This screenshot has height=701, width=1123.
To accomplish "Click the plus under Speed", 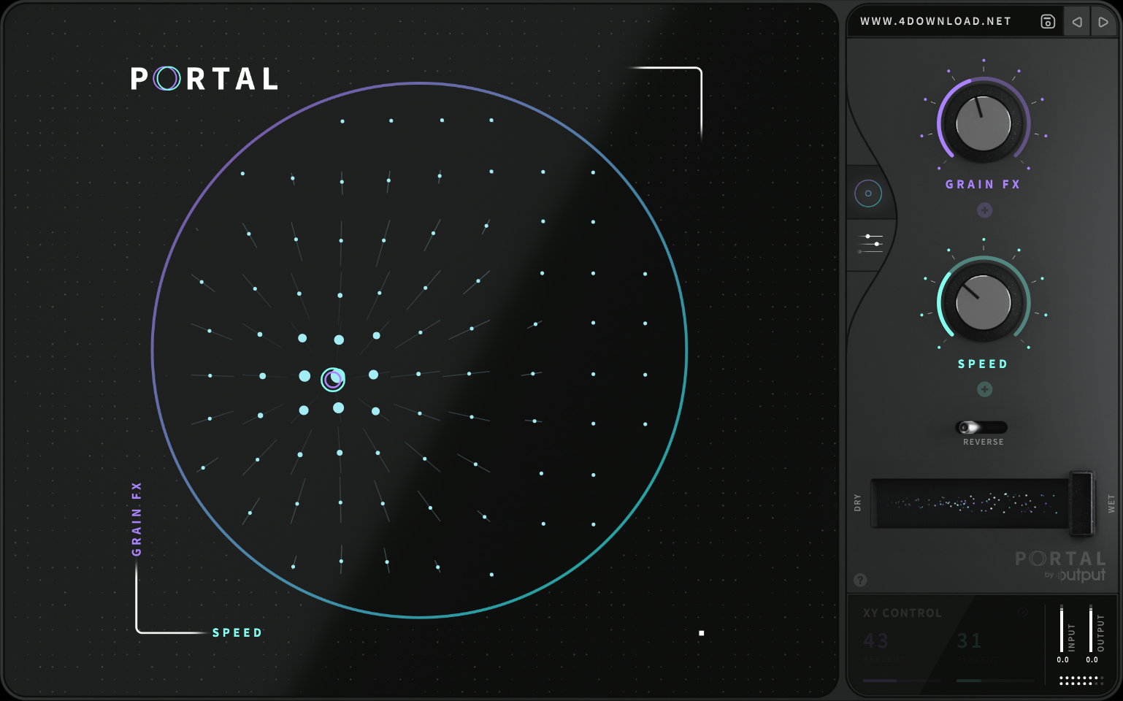I will tap(984, 389).
